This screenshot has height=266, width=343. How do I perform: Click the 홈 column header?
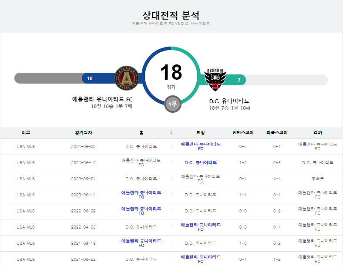click(x=141, y=132)
